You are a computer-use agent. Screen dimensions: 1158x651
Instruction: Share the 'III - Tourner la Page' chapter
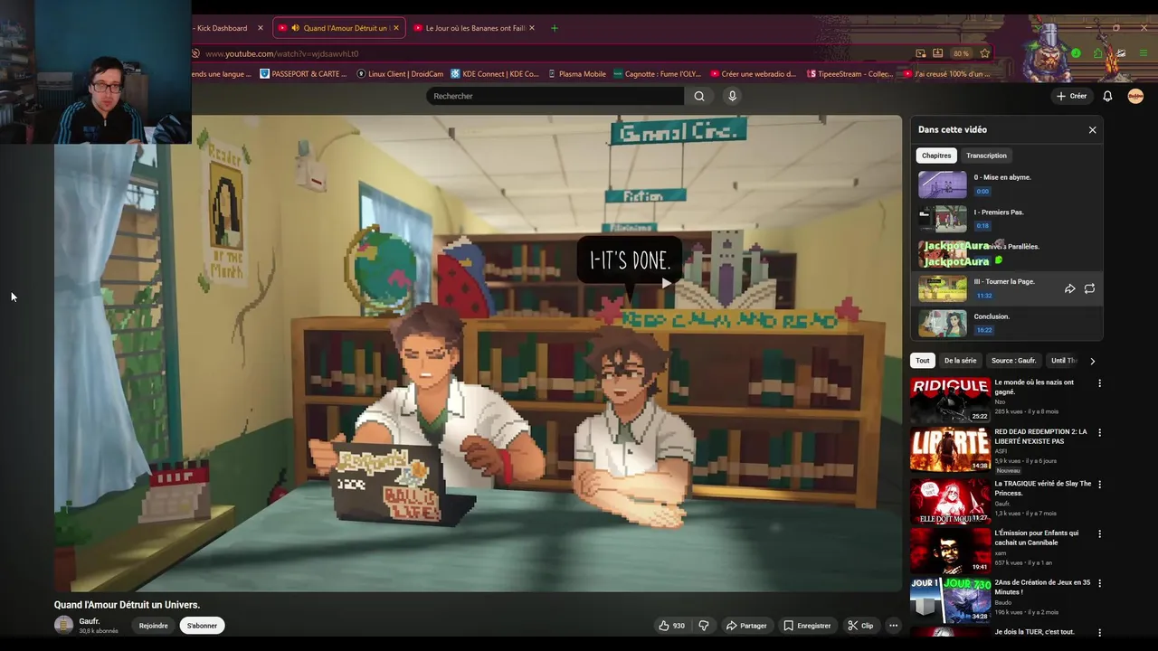point(1069,288)
